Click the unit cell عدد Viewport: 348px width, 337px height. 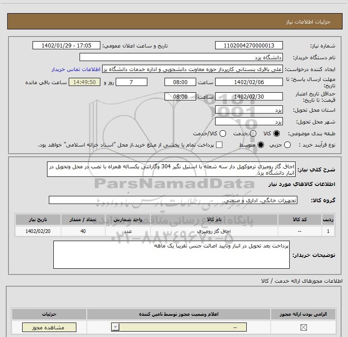point(128,231)
